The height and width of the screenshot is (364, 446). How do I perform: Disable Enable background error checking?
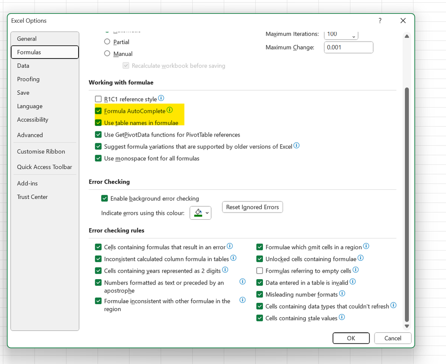(x=104, y=198)
